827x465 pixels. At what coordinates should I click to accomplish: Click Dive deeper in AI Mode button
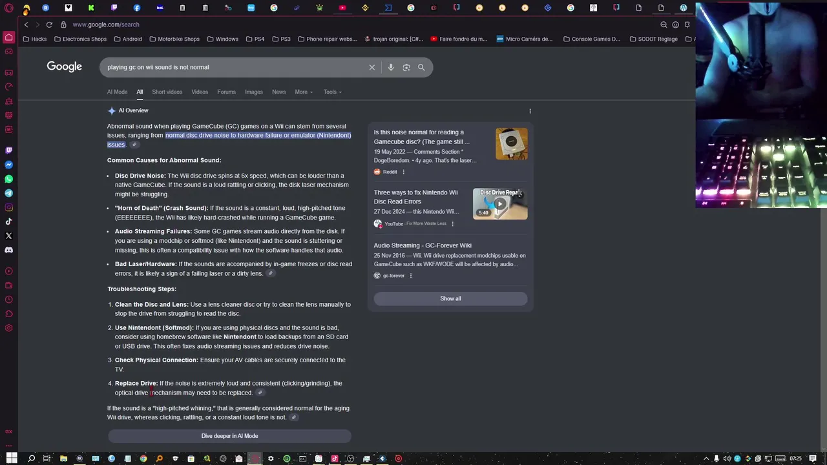click(229, 436)
